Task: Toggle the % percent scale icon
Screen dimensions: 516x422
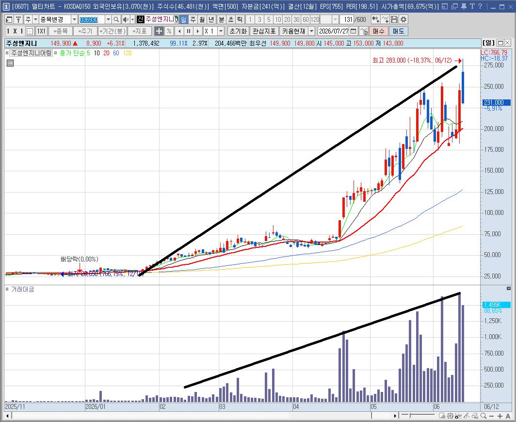Action: click(x=169, y=31)
